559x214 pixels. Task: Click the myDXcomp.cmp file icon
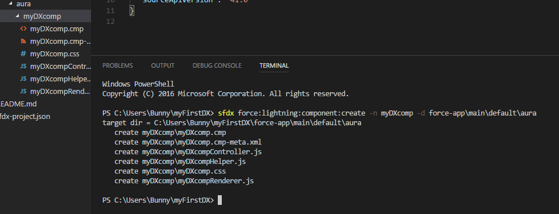pyautogui.click(x=23, y=29)
